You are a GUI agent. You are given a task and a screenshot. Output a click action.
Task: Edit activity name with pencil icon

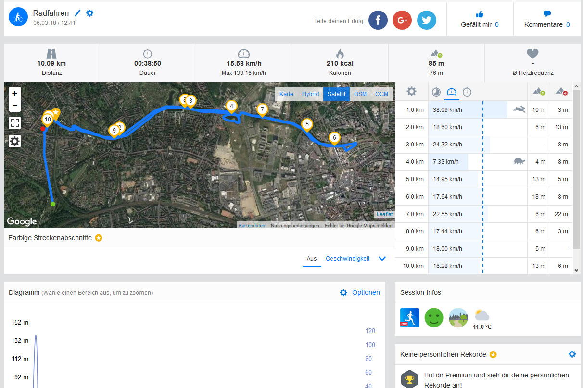[77, 13]
